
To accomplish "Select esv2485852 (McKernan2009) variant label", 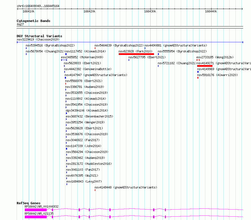I will 82,57.
